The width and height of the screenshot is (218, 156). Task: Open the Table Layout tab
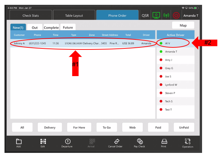(74, 15)
